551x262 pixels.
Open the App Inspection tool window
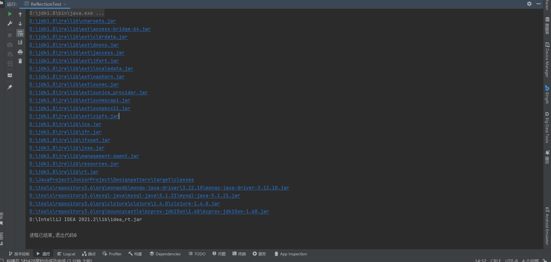tap(291, 254)
